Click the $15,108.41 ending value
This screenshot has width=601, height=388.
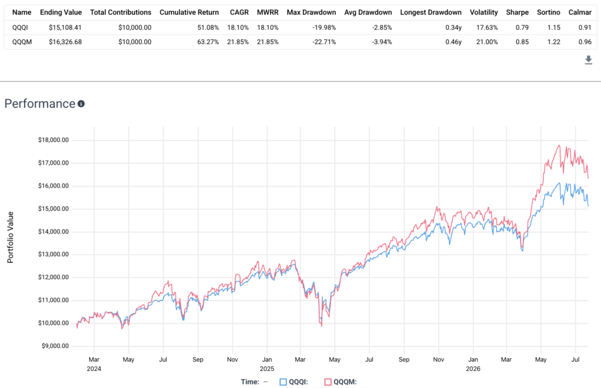(x=65, y=28)
